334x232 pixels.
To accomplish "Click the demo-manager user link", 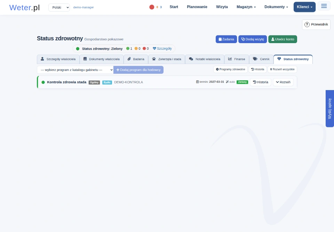I will tap(83, 7).
